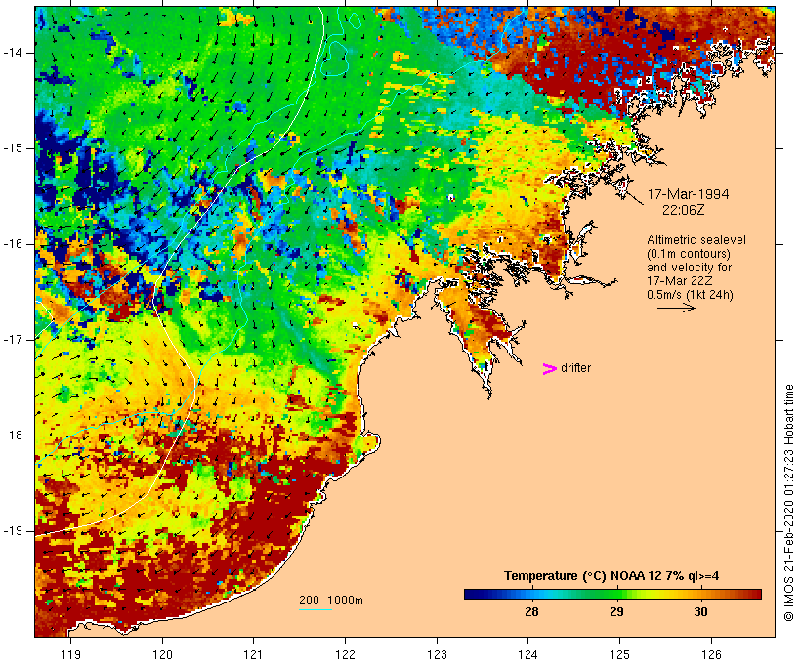Click the date text '17-Mar-1994'
The image size is (801, 664).
coord(688,194)
